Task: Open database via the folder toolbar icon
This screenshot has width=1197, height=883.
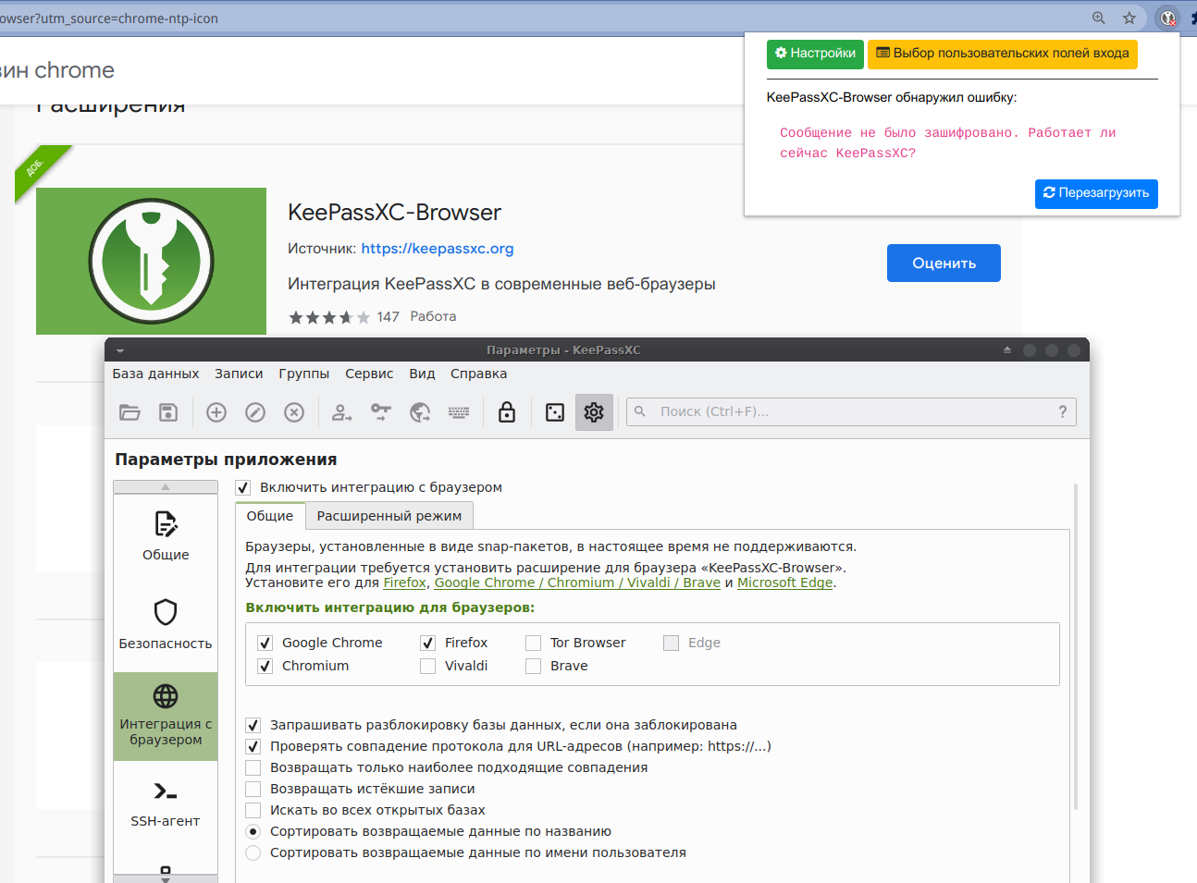Action: pyautogui.click(x=130, y=412)
